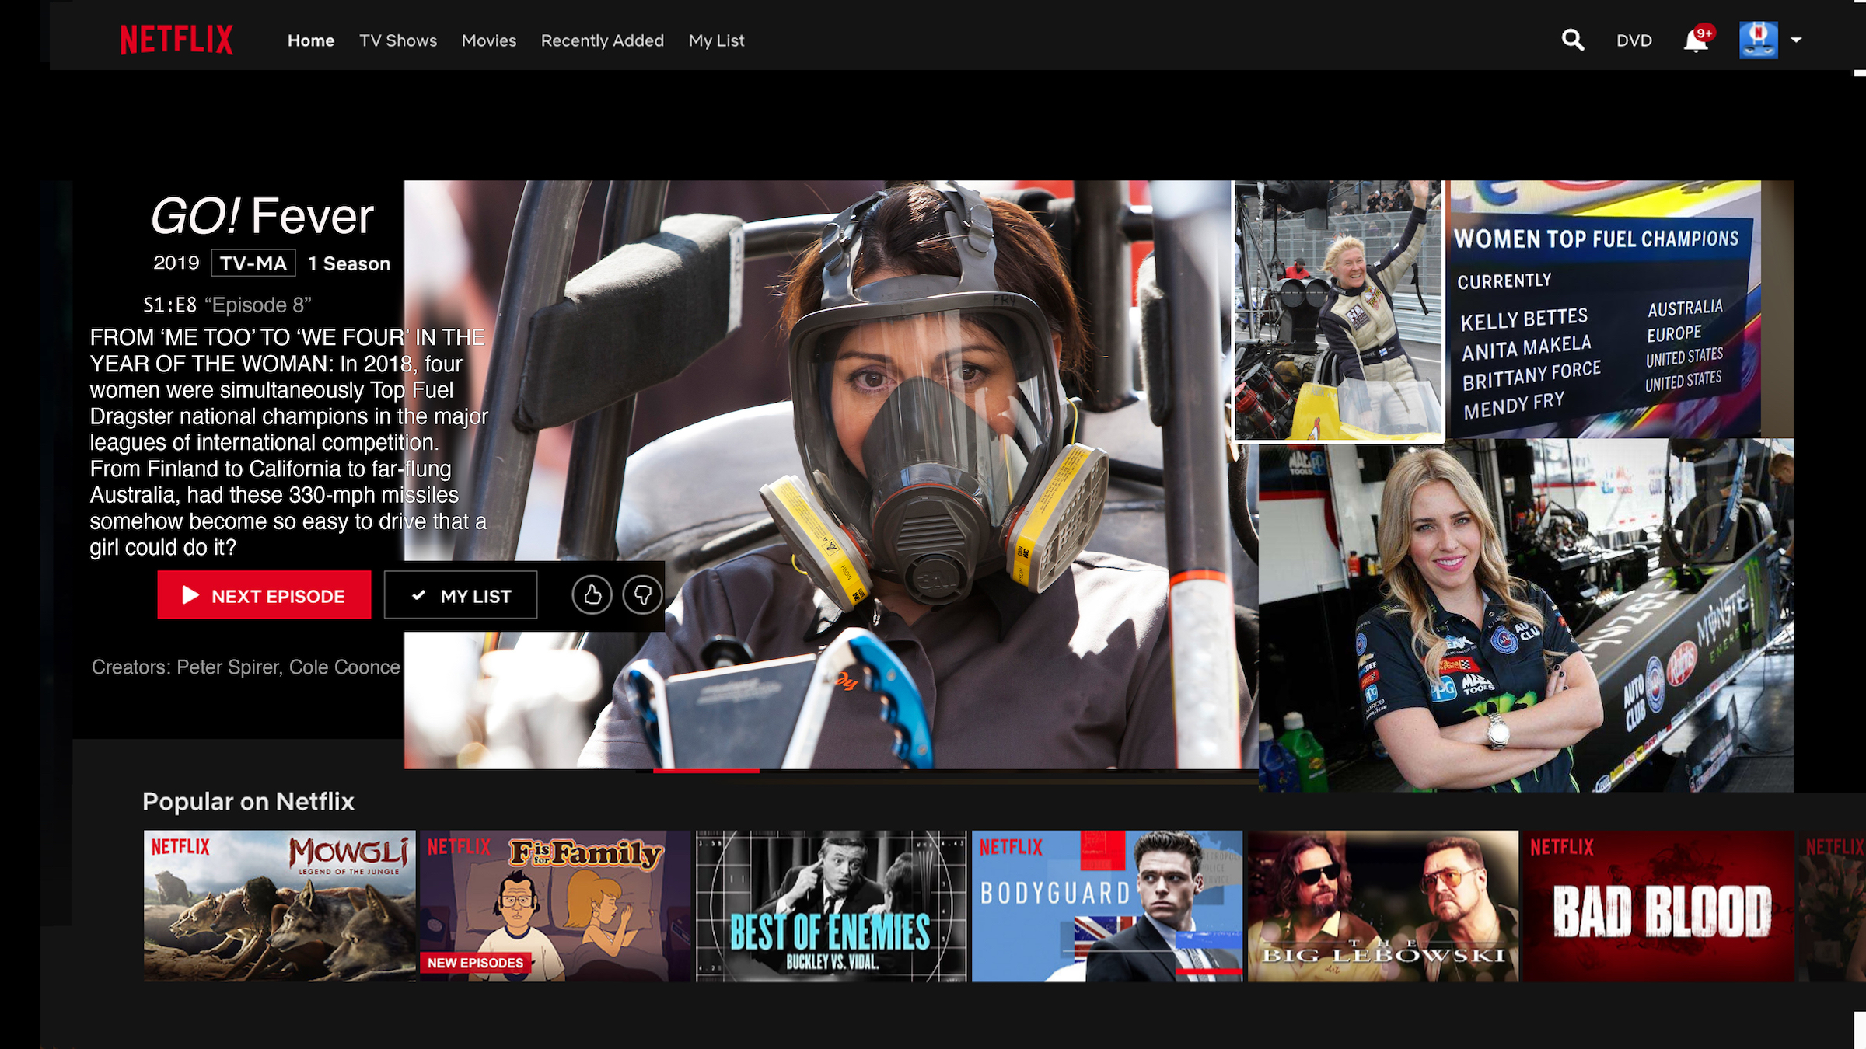Image resolution: width=1866 pixels, height=1049 pixels.
Task: Open the search magnifier icon
Action: [1573, 40]
